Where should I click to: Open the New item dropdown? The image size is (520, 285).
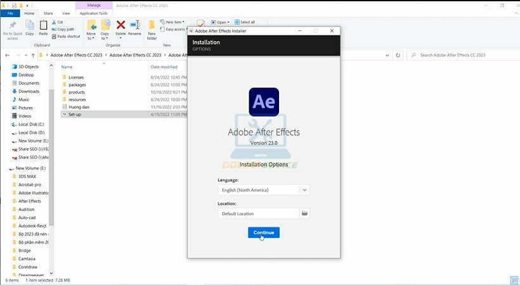[x=172, y=22]
